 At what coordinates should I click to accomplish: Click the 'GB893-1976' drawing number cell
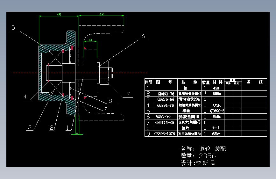[165, 134]
